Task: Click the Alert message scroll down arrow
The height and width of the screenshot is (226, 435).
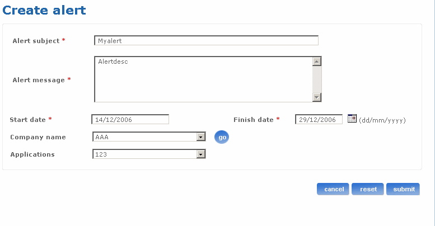Action: 317,97
